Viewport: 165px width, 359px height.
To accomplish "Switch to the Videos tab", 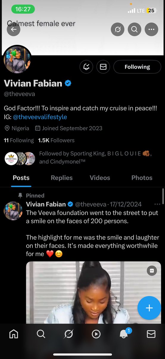I will click(100, 178).
